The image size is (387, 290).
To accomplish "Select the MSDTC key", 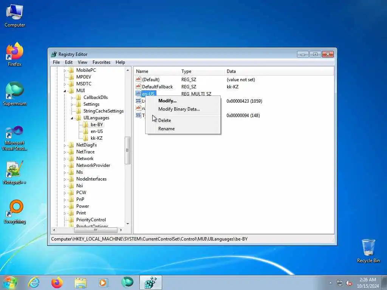I will (x=84, y=83).
